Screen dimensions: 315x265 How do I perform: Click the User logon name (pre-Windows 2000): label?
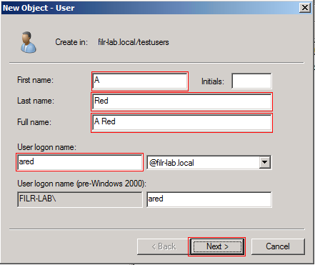click(x=81, y=184)
